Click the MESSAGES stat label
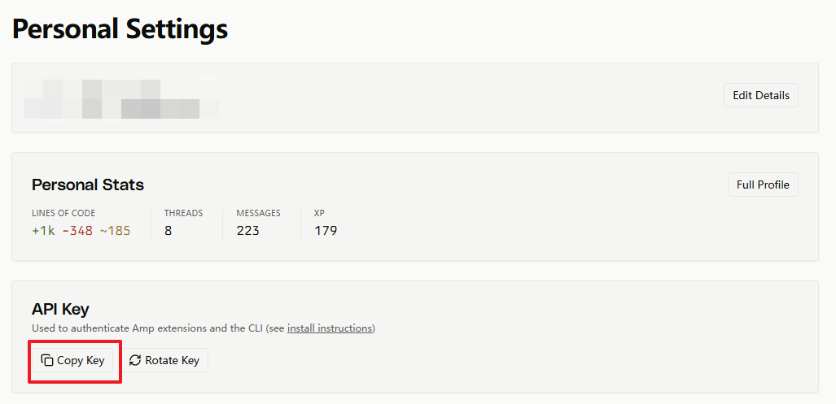The width and height of the screenshot is (836, 404). point(258,213)
